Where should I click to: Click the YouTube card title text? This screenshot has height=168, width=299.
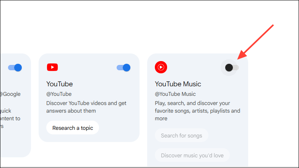pyautogui.click(x=60, y=84)
